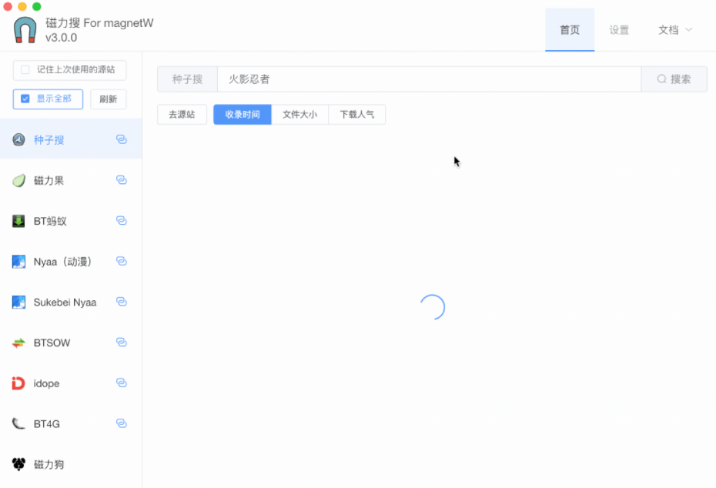This screenshot has height=488, width=716.
Task: Uncheck the 显示全部 checkbox
Action: (25, 99)
